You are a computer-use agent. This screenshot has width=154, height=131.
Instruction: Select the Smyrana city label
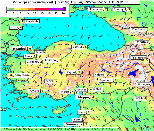22,75
